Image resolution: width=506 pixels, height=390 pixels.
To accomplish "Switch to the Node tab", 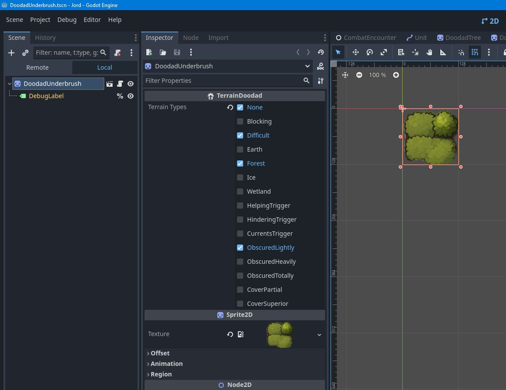I will click(x=191, y=38).
